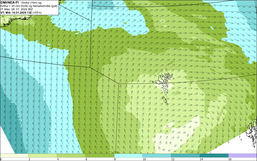Click the legend scale label 16
Image resolution: width=257 pixels, height=161 pixels.
click(230, 159)
